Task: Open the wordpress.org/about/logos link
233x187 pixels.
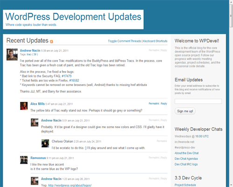Action: (70, 185)
